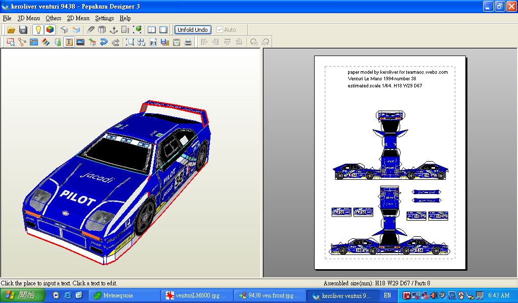Click the 'Venturi Le Mans 1994 number 38' text
518x303 pixels.
382,79
